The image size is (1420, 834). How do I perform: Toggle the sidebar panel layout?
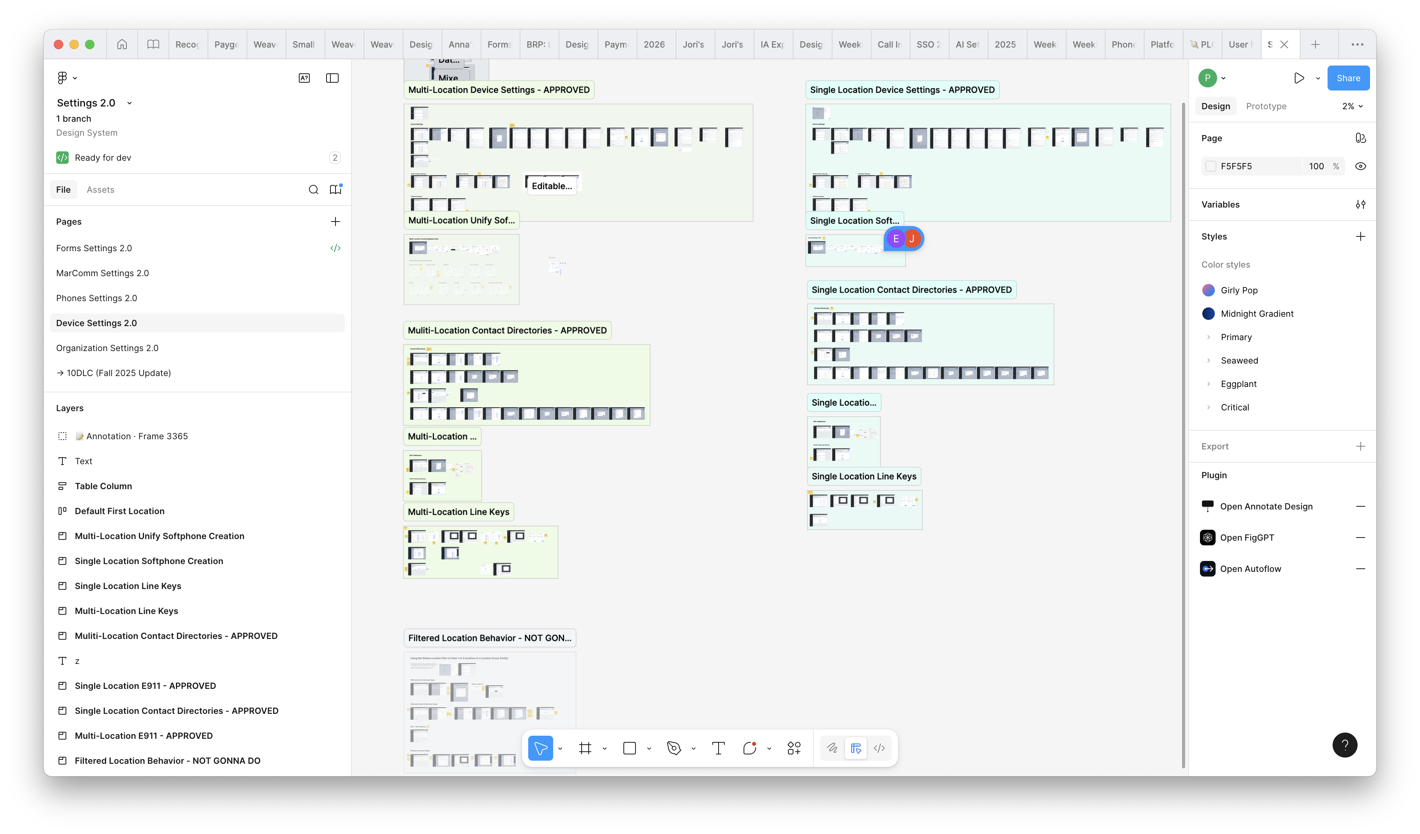[332, 78]
